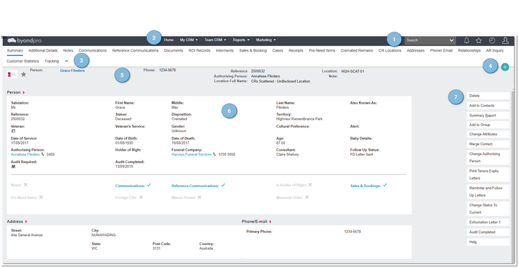This screenshot has height=268, width=519.
Task: Switch to the Relationships tab
Action: point(469,50)
